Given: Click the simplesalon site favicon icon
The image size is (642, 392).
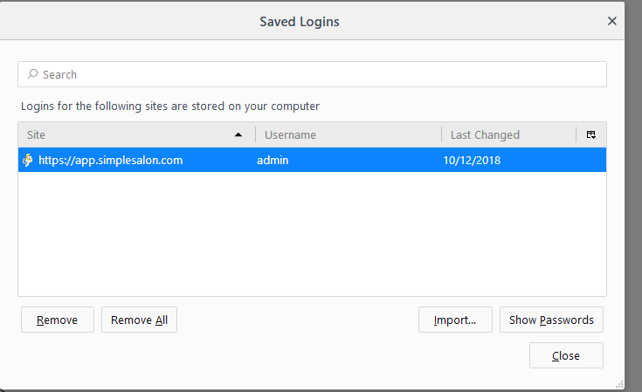Looking at the screenshot, I should (28, 160).
